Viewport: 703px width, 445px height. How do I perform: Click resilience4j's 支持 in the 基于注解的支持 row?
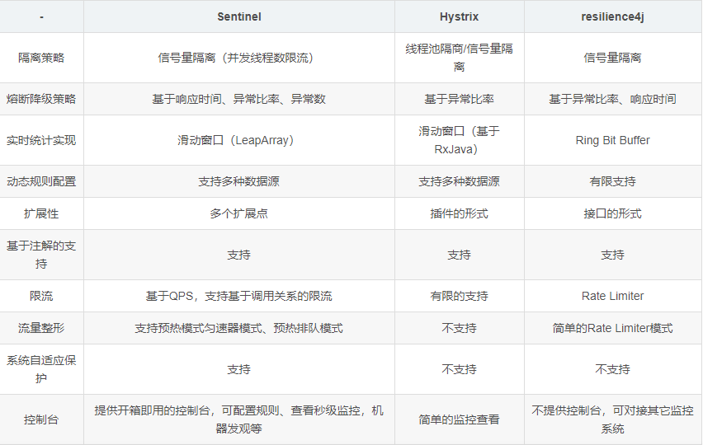click(x=612, y=255)
